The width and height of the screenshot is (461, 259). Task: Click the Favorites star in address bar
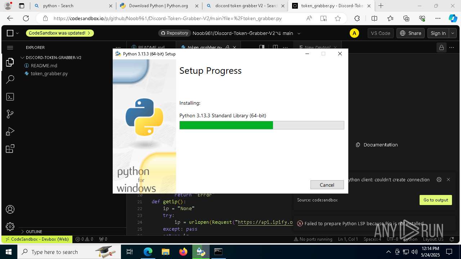(338, 18)
